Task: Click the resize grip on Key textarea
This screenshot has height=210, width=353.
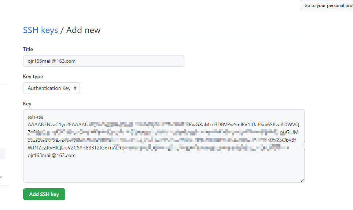Action: point(302,181)
